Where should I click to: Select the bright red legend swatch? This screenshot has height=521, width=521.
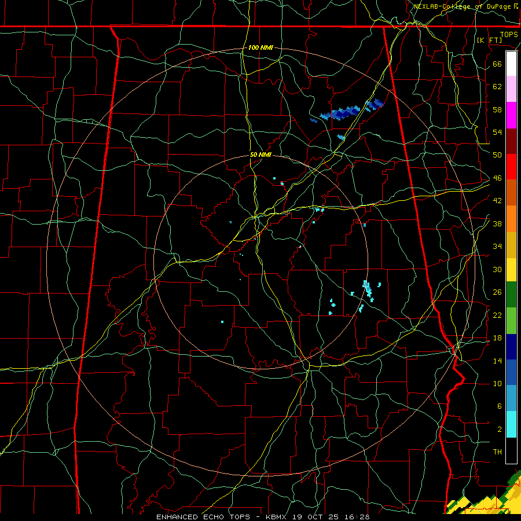511,167
